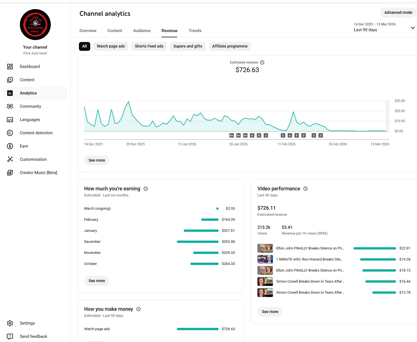
Task: Expand See more under revenue chart
Action: click(97, 160)
